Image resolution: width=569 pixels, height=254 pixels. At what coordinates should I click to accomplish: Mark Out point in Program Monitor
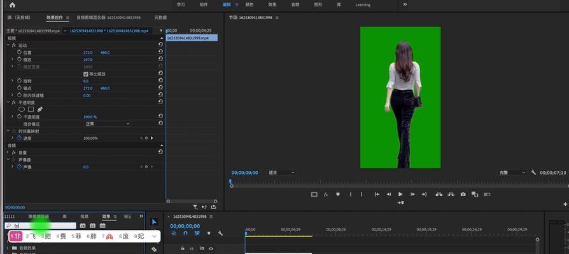pos(362,194)
